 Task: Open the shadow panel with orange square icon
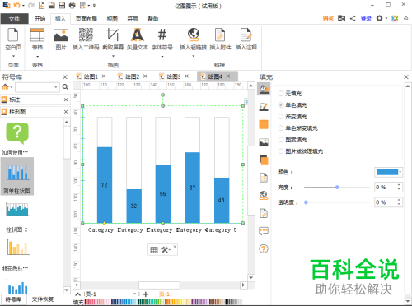click(x=264, y=124)
